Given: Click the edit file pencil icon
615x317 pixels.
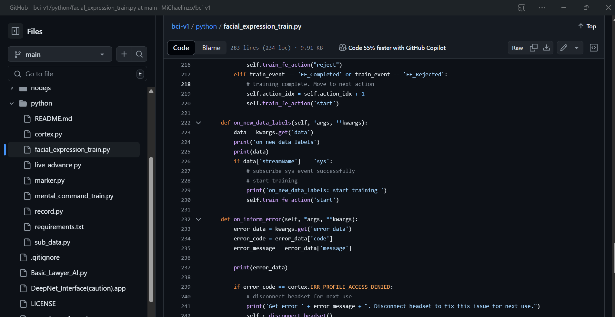Looking at the screenshot, I should pyautogui.click(x=564, y=48).
